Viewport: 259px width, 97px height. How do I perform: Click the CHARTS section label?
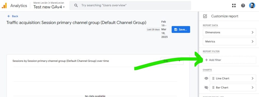[207, 70]
